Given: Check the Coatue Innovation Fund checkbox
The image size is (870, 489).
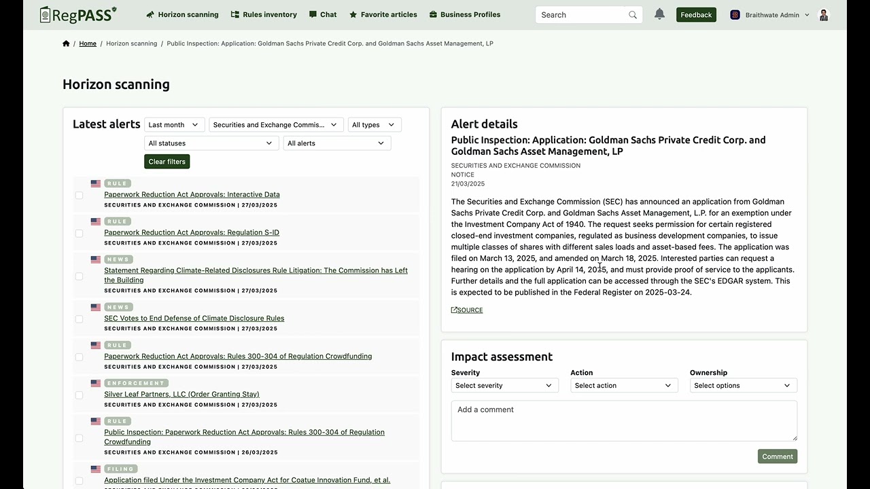Looking at the screenshot, I should (79, 480).
